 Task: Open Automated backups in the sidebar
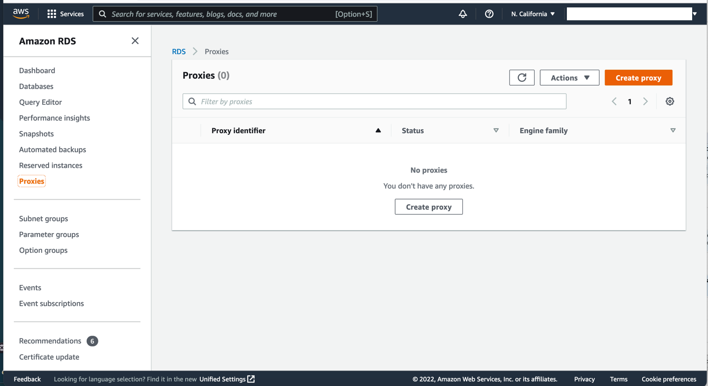coord(52,149)
